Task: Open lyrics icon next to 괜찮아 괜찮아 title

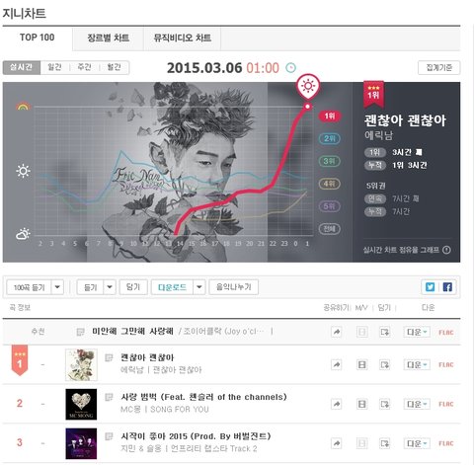Action: coord(109,357)
